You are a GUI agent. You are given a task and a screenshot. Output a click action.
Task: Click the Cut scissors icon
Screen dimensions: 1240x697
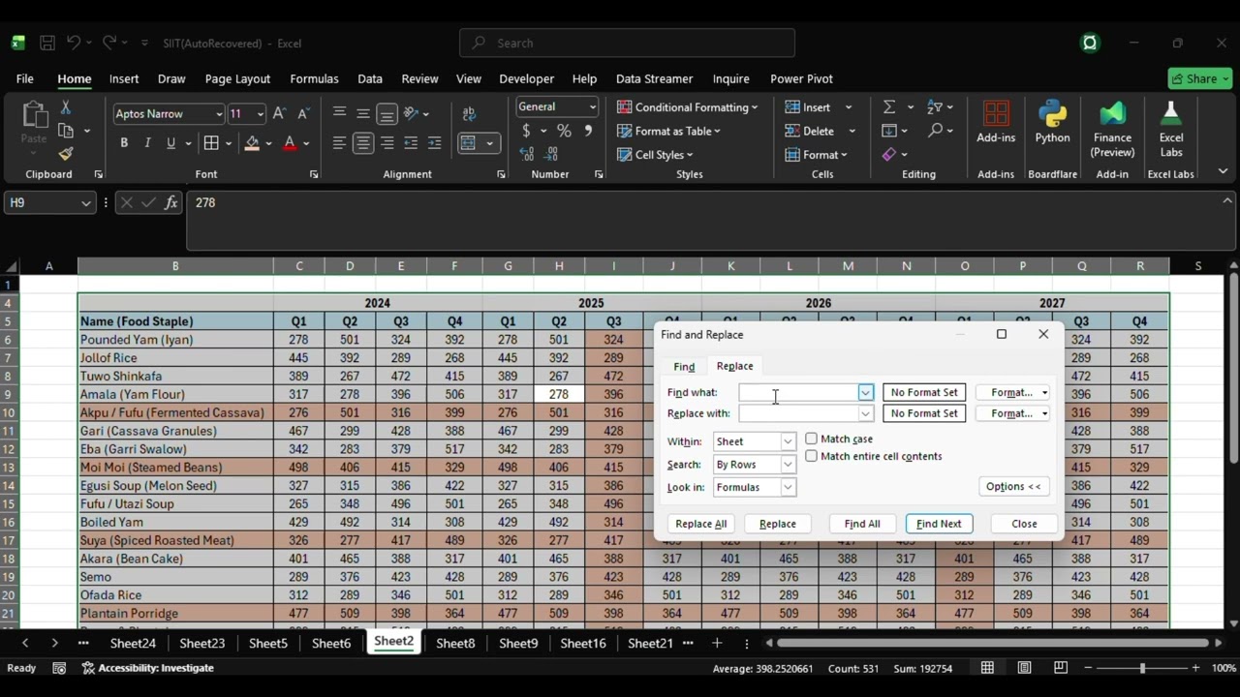click(x=66, y=107)
